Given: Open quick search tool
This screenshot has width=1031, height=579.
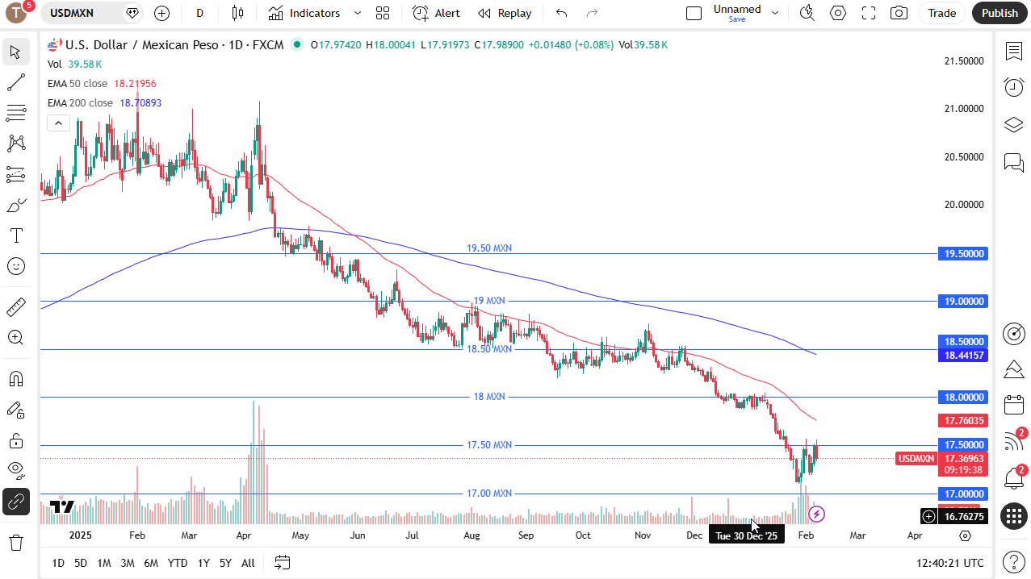Looking at the screenshot, I should 807,13.
